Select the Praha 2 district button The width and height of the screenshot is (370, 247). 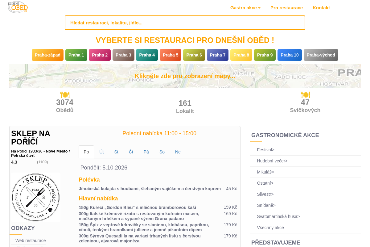coord(100,55)
